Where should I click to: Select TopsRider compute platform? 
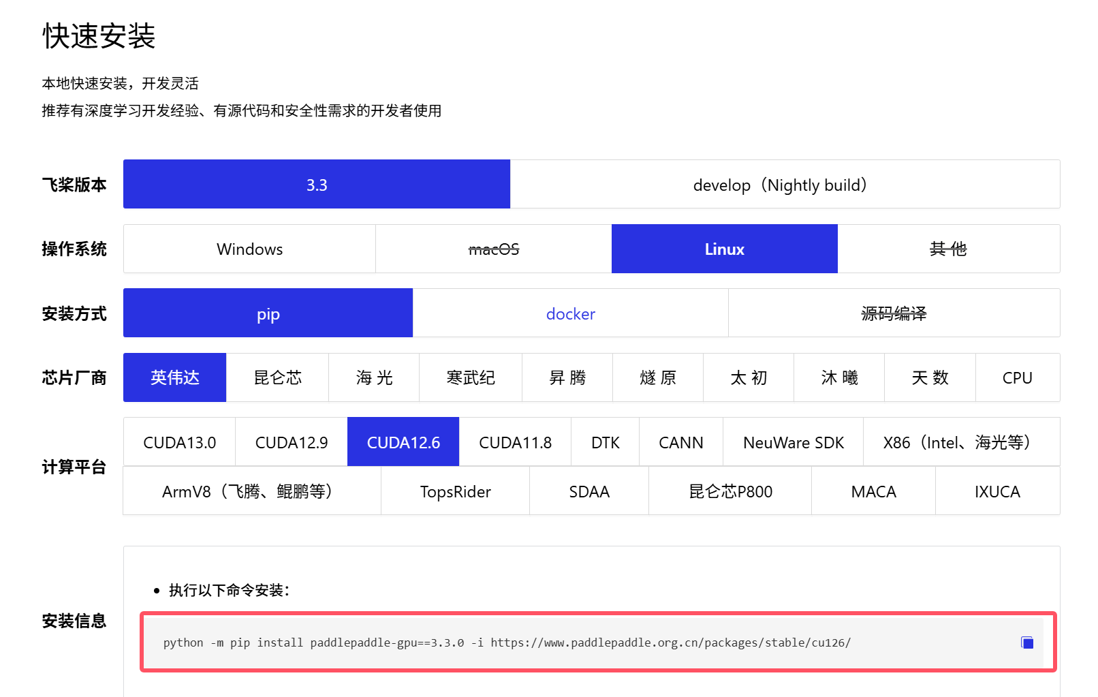[x=455, y=491]
